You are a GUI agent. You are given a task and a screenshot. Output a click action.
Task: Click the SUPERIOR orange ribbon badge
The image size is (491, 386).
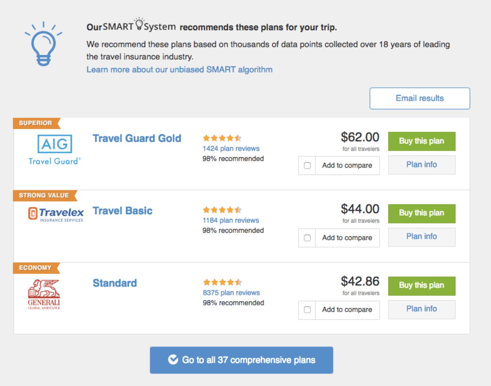coord(36,123)
